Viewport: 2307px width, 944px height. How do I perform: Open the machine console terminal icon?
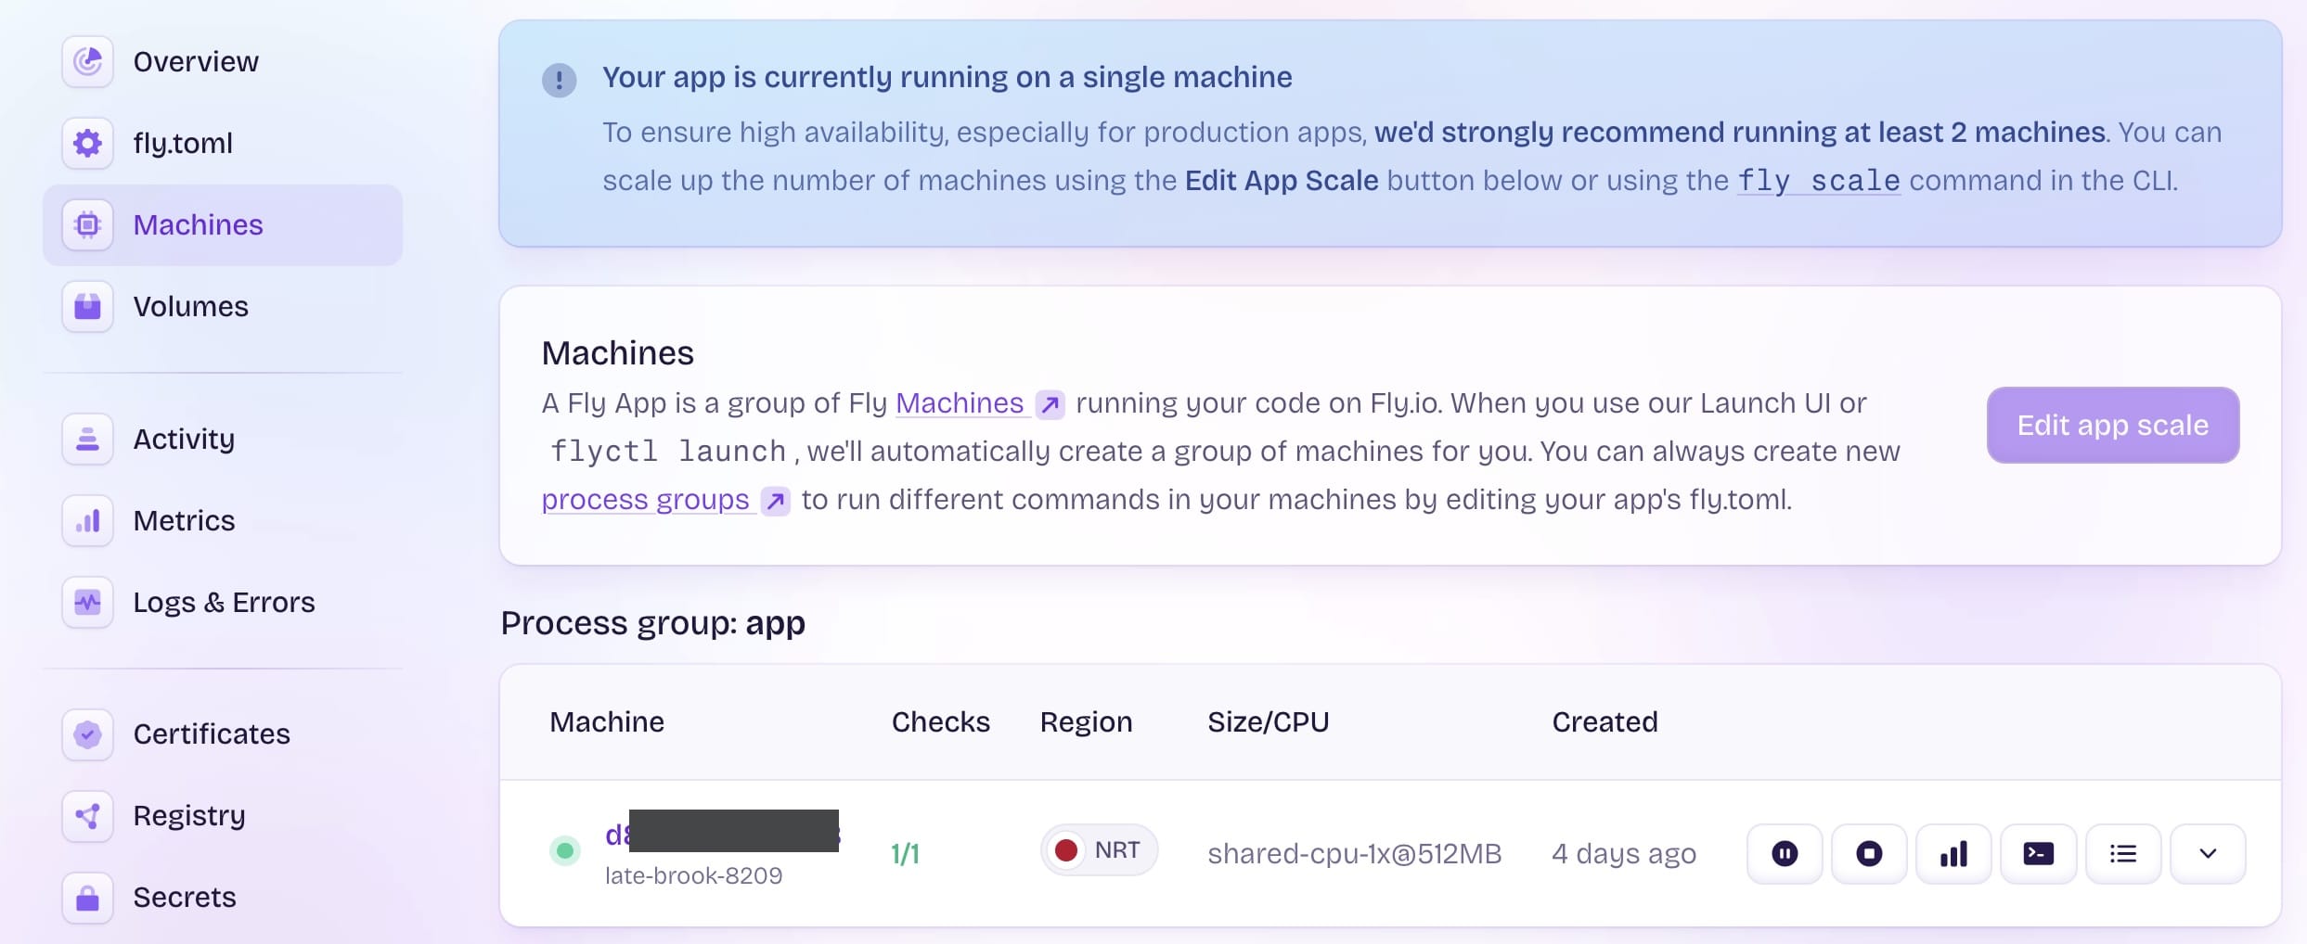click(2038, 853)
